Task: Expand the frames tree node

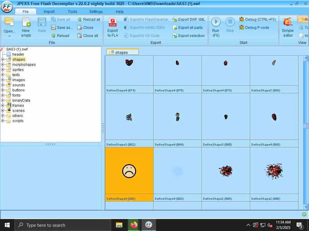Action: tap(2, 105)
